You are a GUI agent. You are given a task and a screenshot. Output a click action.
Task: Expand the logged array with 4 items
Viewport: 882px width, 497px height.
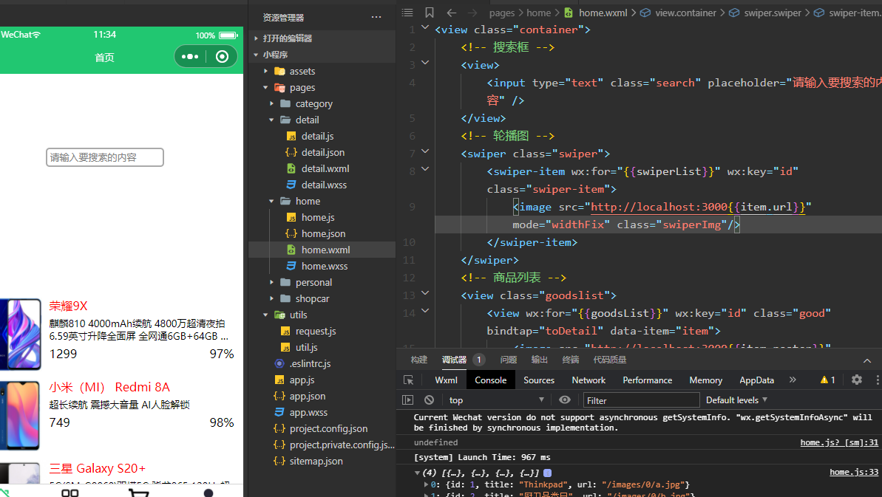[418, 473]
